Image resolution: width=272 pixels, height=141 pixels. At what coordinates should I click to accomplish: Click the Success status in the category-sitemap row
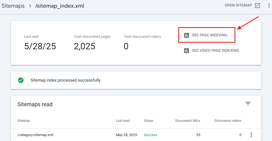click(150, 135)
